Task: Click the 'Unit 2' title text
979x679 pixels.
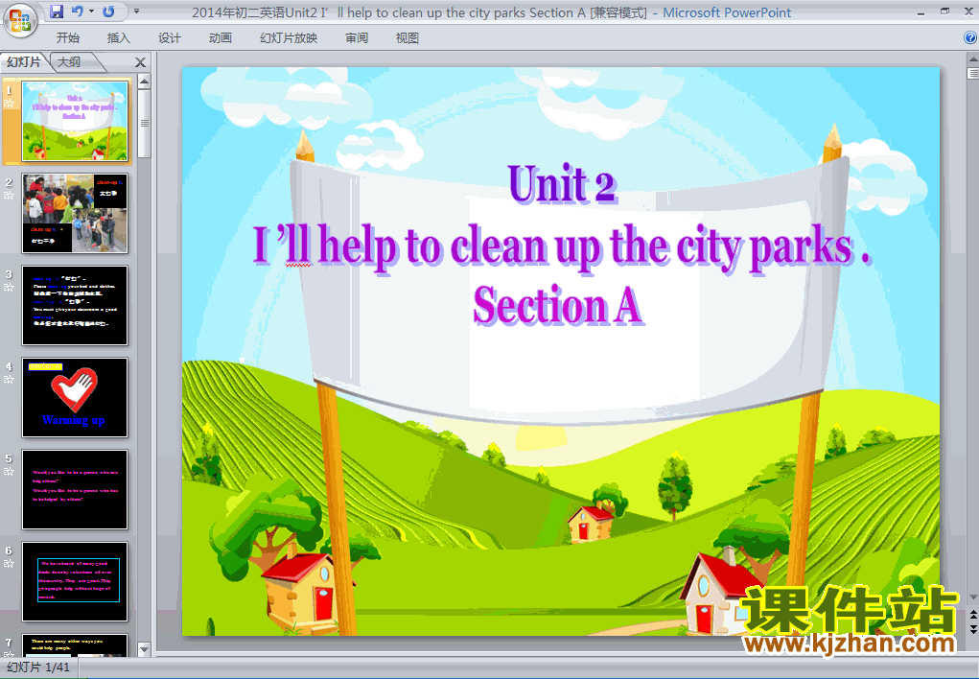Action: [563, 183]
